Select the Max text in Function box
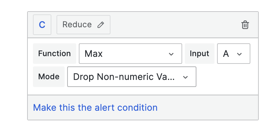261x129 pixels. pos(94,54)
